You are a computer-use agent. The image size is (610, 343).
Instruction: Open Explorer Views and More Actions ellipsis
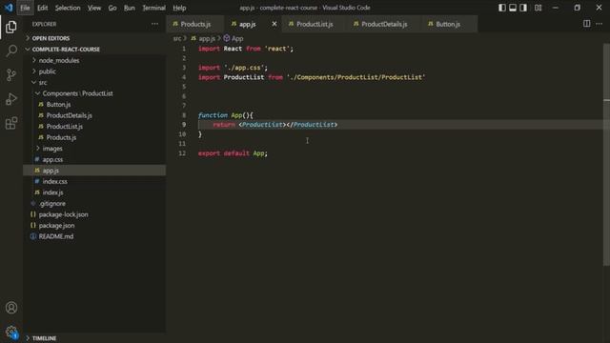[154, 24]
